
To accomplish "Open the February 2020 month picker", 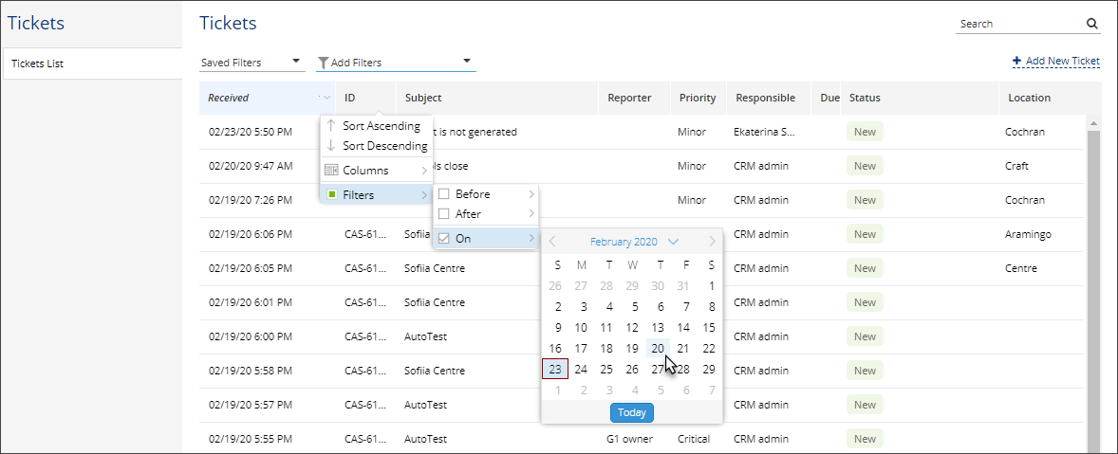I will coord(634,242).
